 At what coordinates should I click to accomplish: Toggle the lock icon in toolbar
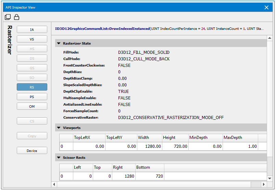16,17
